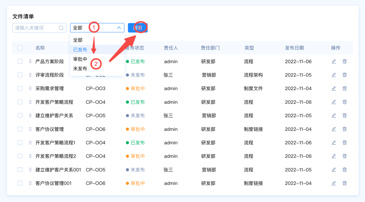Select 审批中 in the status list
Screen dimensions: 365x202
click(80, 59)
